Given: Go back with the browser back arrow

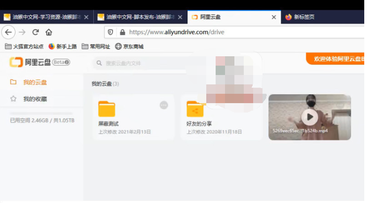Looking at the screenshot, I should [8, 32].
